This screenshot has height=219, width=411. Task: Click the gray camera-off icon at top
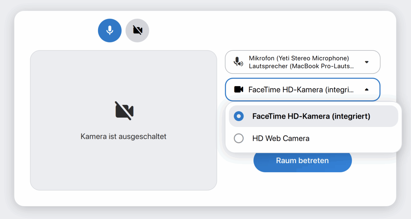(x=137, y=30)
